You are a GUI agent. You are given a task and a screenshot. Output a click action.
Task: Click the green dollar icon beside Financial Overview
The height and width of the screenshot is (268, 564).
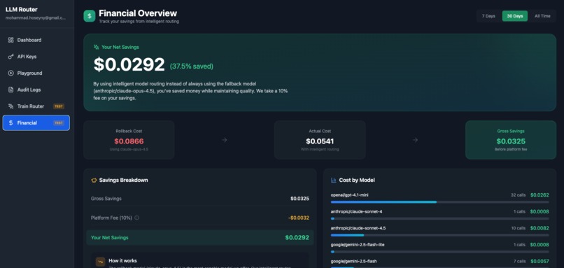(89, 16)
